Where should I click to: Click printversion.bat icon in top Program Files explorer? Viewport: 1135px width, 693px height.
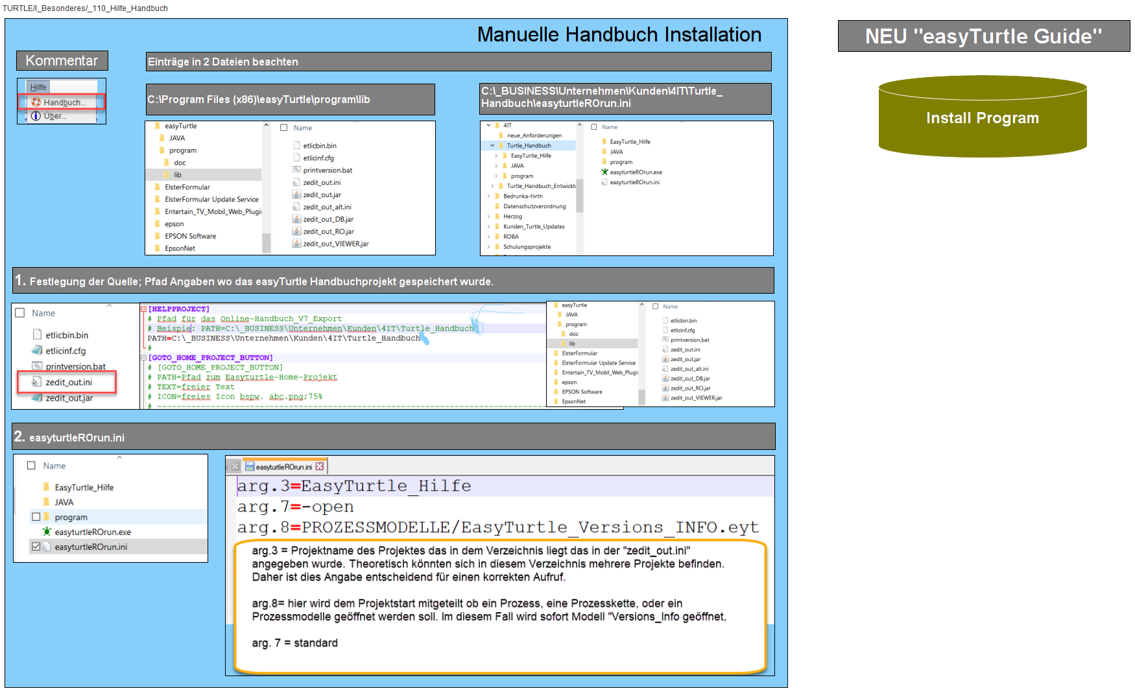coord(296,170)
